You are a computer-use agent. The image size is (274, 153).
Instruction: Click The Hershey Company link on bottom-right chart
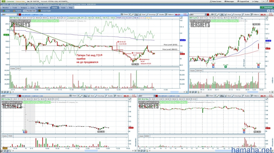coord(169,96)
